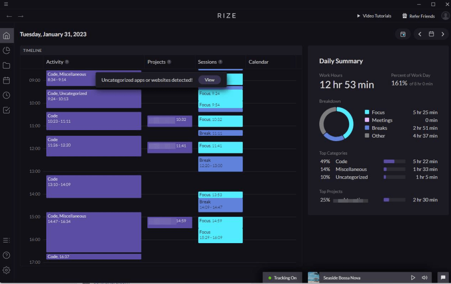Image resolution: width=451 pixels, height=284 pixels.
Task: Go to the previous day arrow
Action: click(420, 34)
